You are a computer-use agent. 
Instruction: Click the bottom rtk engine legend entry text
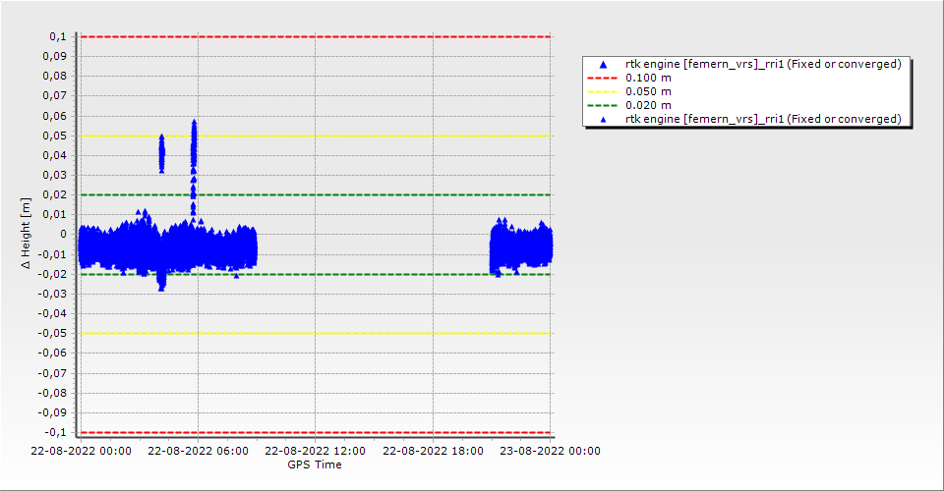[763, 119]
